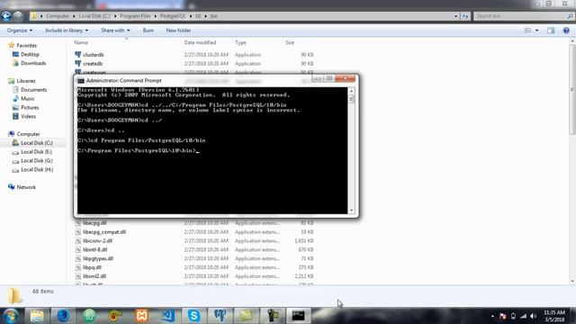576x324 pixels.
Task: Click Command Prompt scrollbar down arrow
Action: [x=352, y=211]
